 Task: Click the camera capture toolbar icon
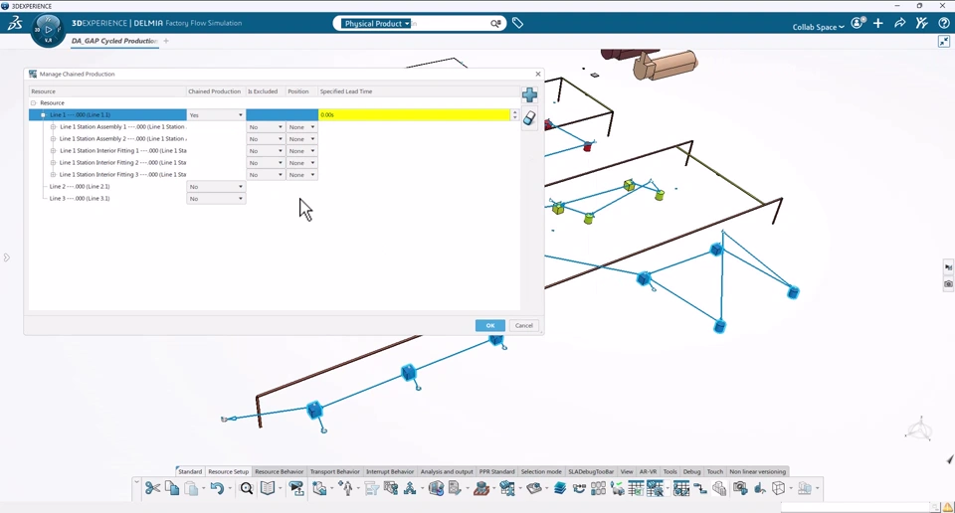(740, 488)
